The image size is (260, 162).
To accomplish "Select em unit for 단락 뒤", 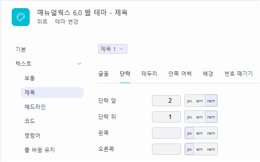I will click(x=199, y=117).
